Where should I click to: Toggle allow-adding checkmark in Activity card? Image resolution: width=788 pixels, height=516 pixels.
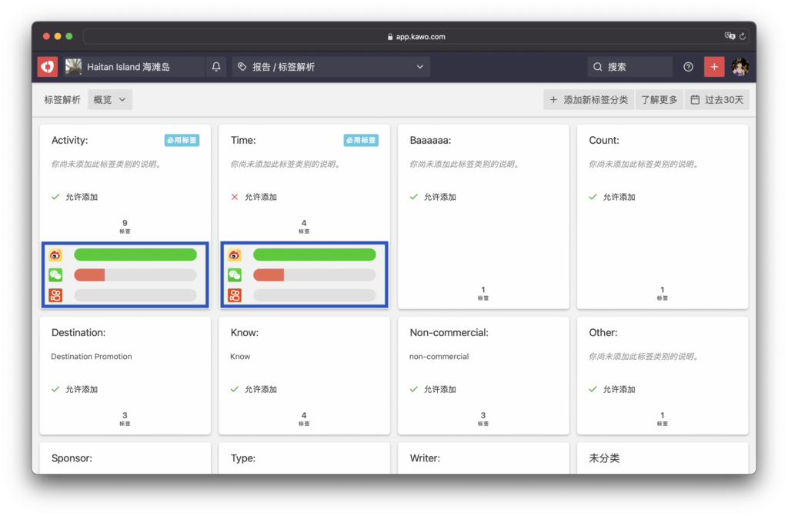55,197
